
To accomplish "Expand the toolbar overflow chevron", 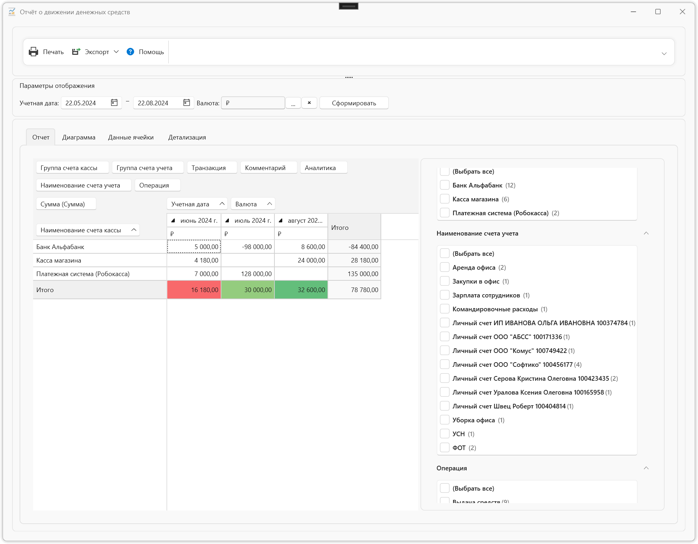I will click(x=664, y=53).
